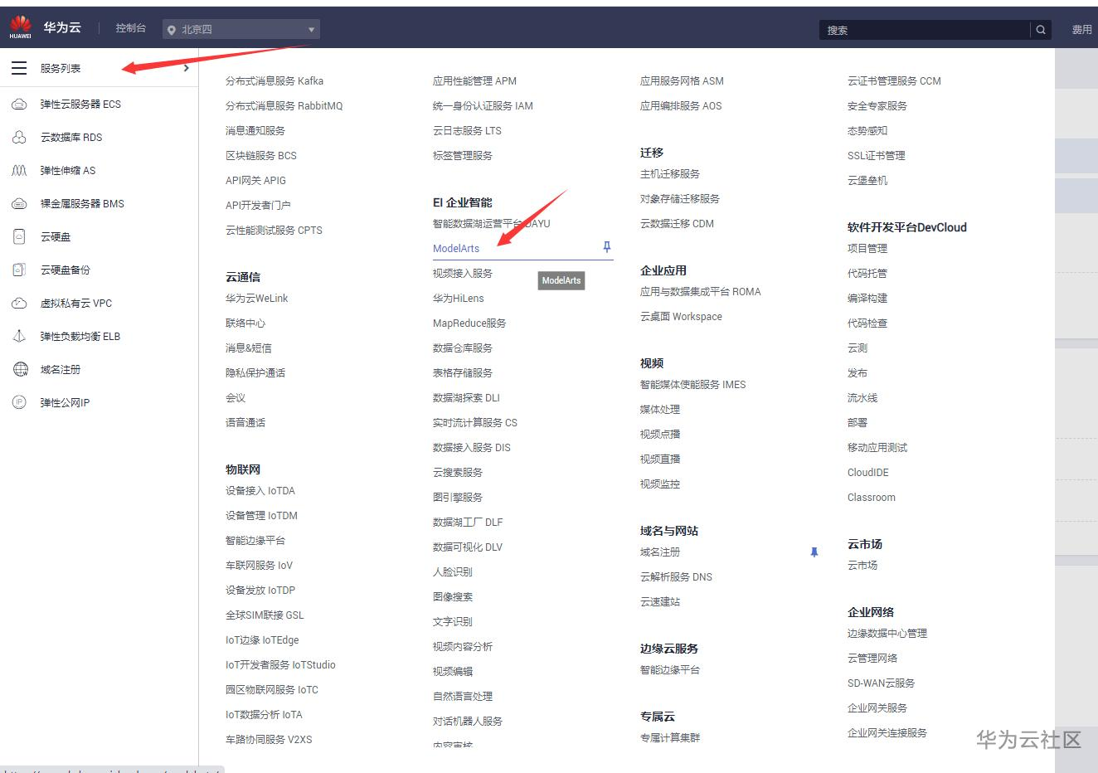Pin the ModelArts service
This screenshot has width=1098, height=773.
point(607,247)
